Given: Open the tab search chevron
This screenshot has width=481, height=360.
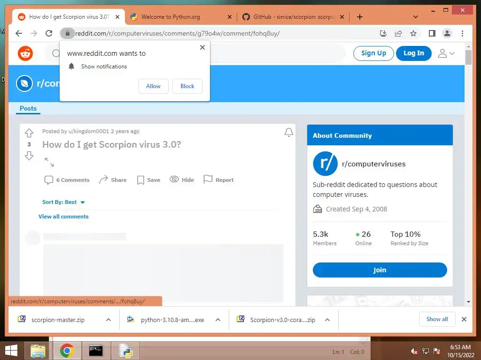Looking at the screenshot, I should [416, 17].
